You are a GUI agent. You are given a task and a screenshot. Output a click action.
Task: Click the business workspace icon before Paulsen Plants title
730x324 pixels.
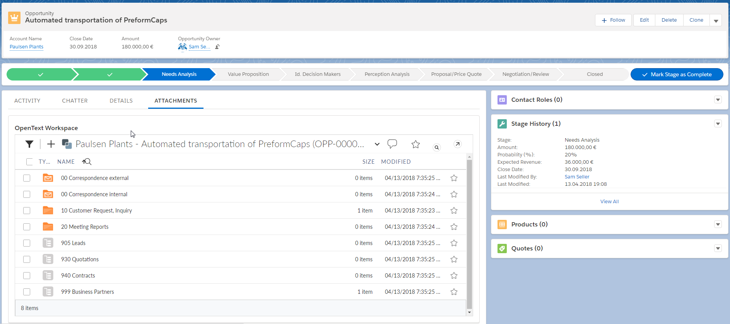pos(67,144)
